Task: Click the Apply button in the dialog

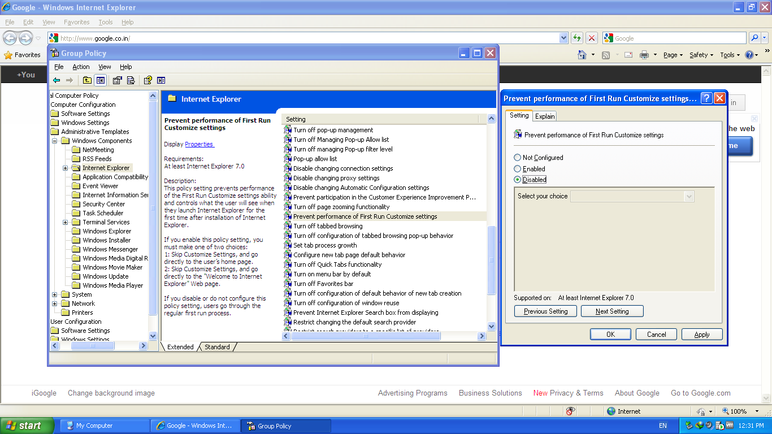Action: coord(702,334)
